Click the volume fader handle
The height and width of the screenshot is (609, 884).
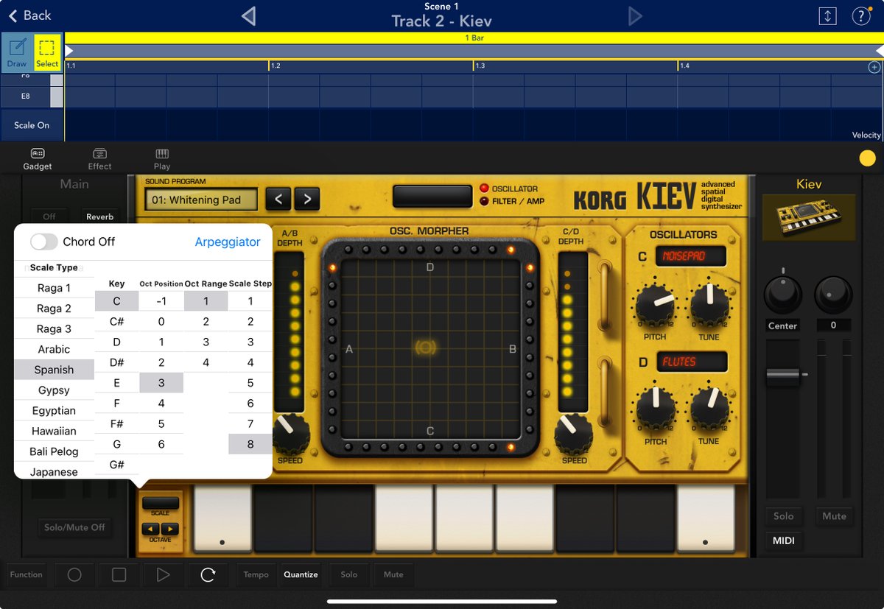pos(783,375)
